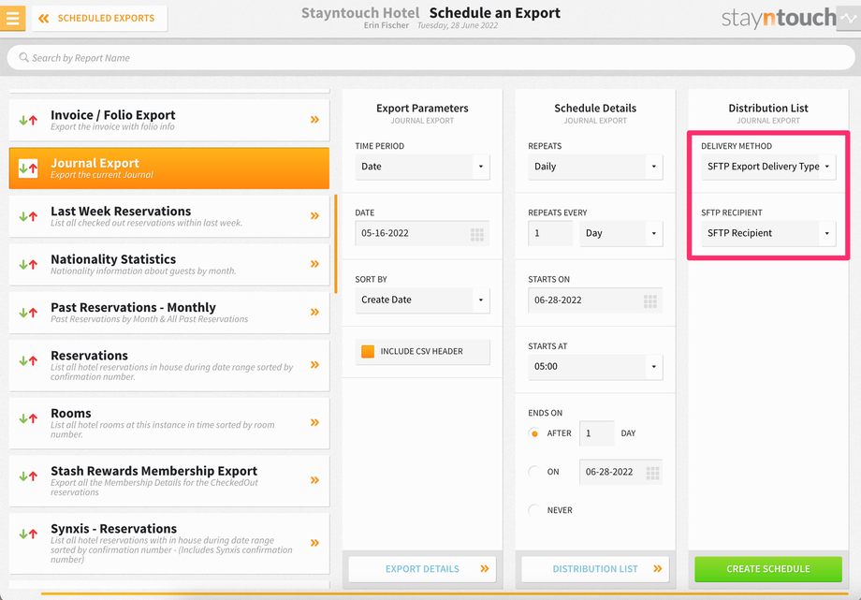Viewport: 861px width, 600px height.
Task: Open the hamburger main menu
Action: click(x=12, y=18)
